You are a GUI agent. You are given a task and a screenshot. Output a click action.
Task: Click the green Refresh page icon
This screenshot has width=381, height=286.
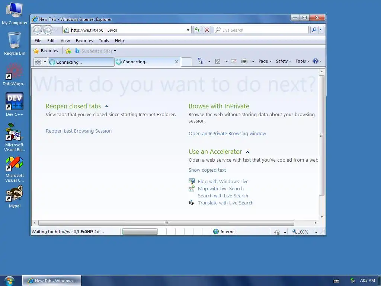pyautogui.click(x=197, y=30)
